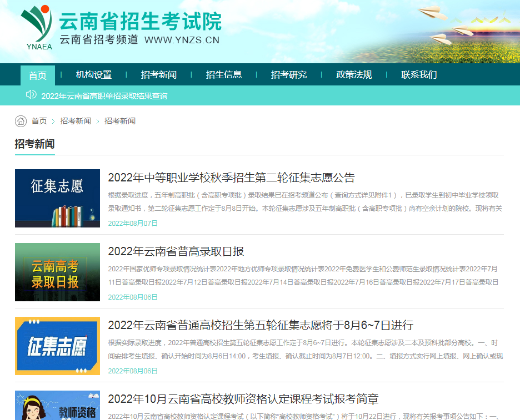520x420 pixels.
Task: Open the 招考研究 menu item
Action: point(289,75)
